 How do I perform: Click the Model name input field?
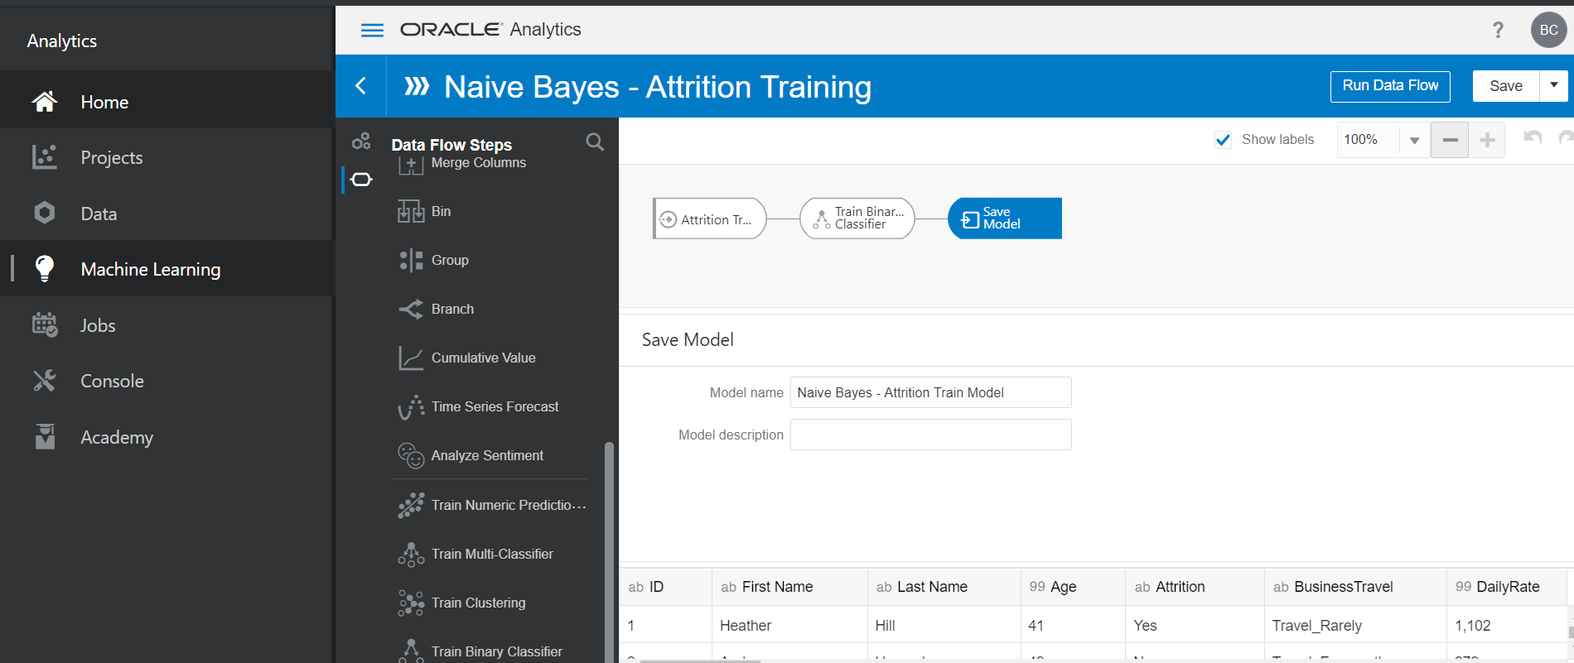tap(930, 392)
